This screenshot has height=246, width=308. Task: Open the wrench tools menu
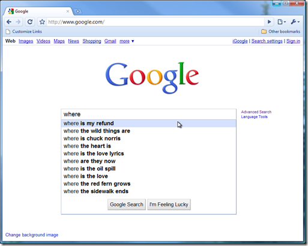(295, 22)
